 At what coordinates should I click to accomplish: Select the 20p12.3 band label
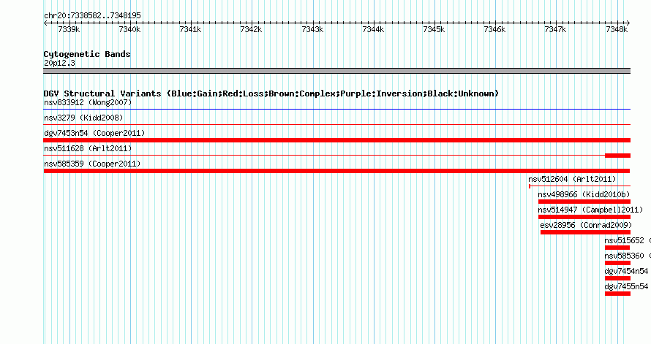pyautogui.click(x=59, y=63)
